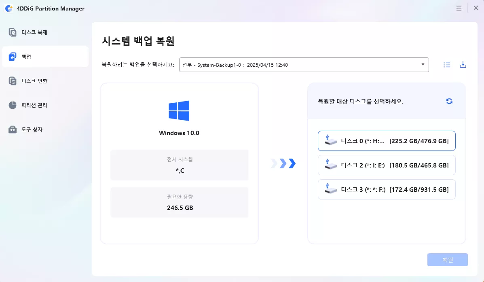484x282 pixels.
Task: Click the 도구 상자 toolbox icon
Action: tap(13, 129)
